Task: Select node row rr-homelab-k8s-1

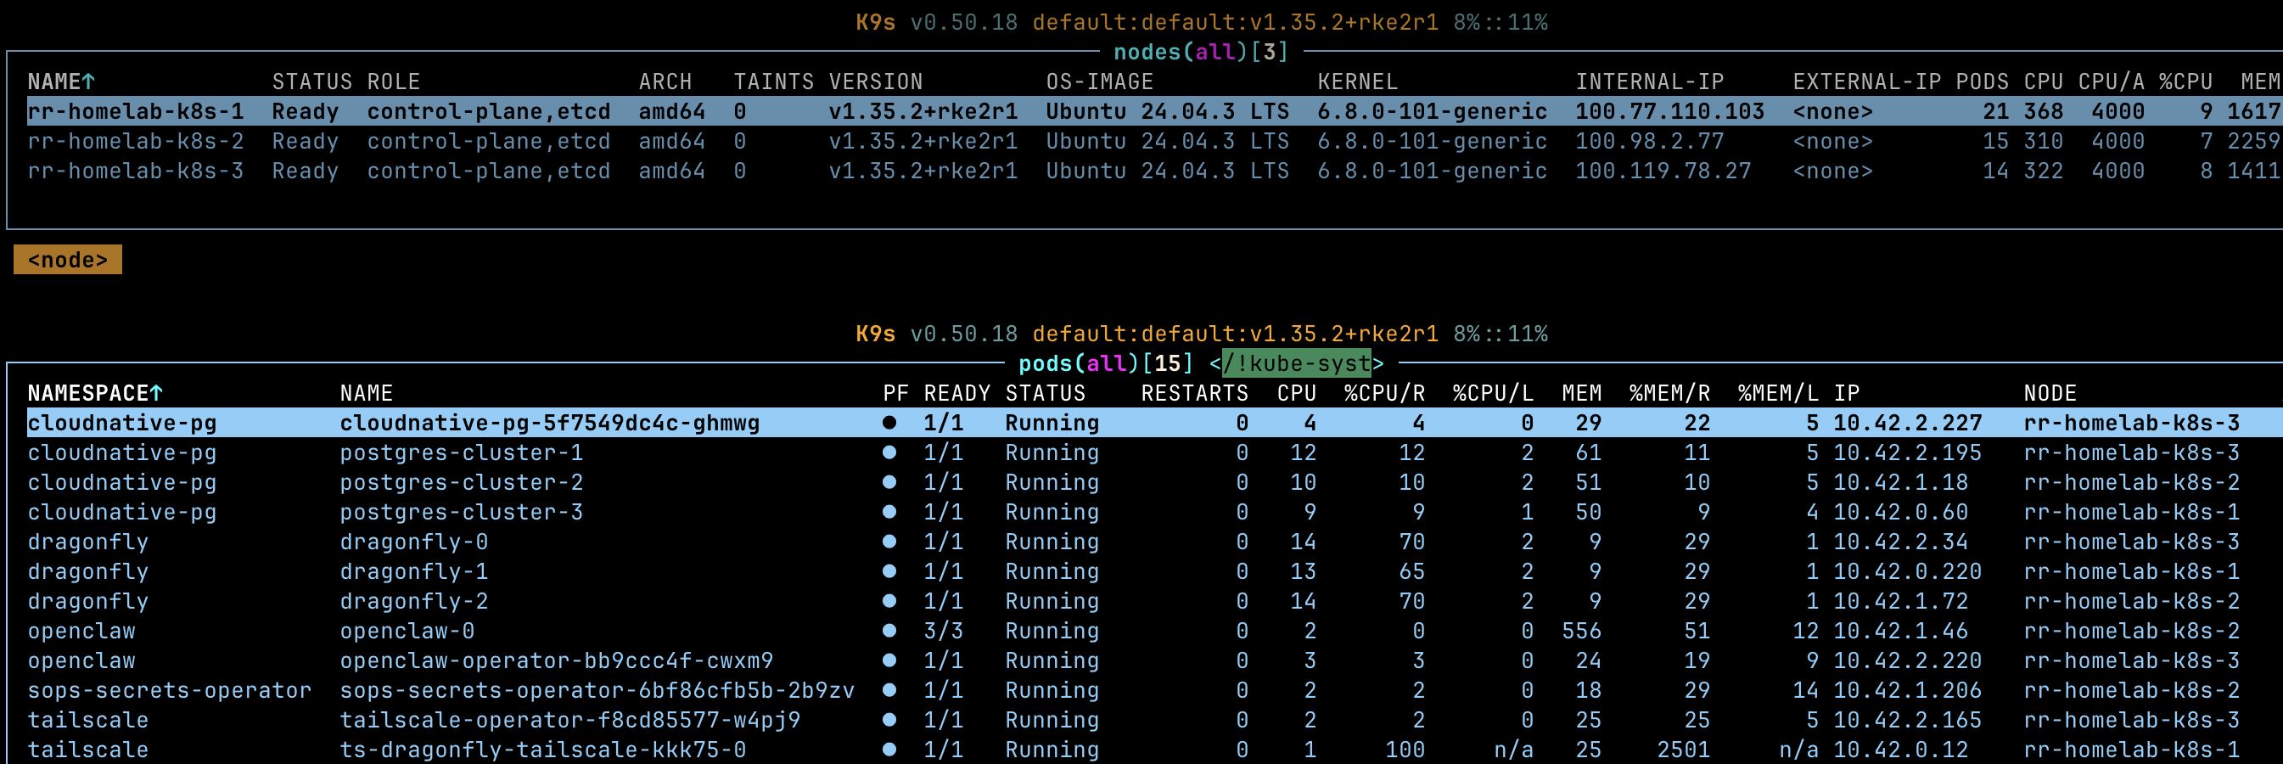Action: [x=1155, y=112]
